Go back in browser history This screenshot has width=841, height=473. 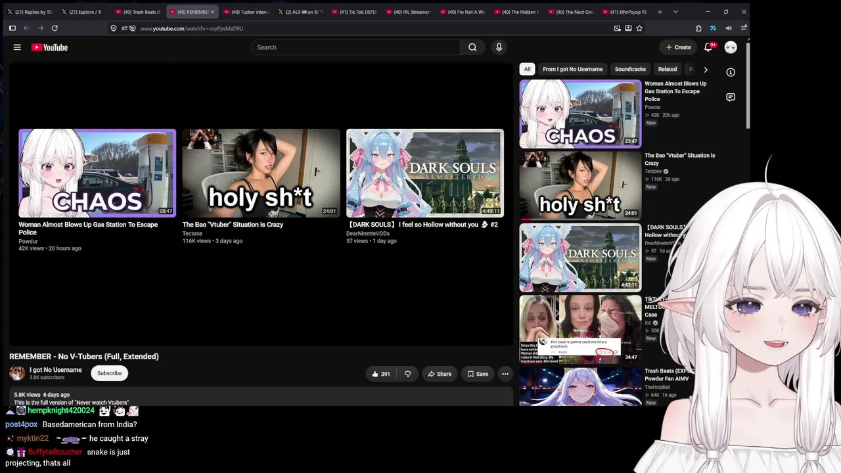tap(26, 28)
